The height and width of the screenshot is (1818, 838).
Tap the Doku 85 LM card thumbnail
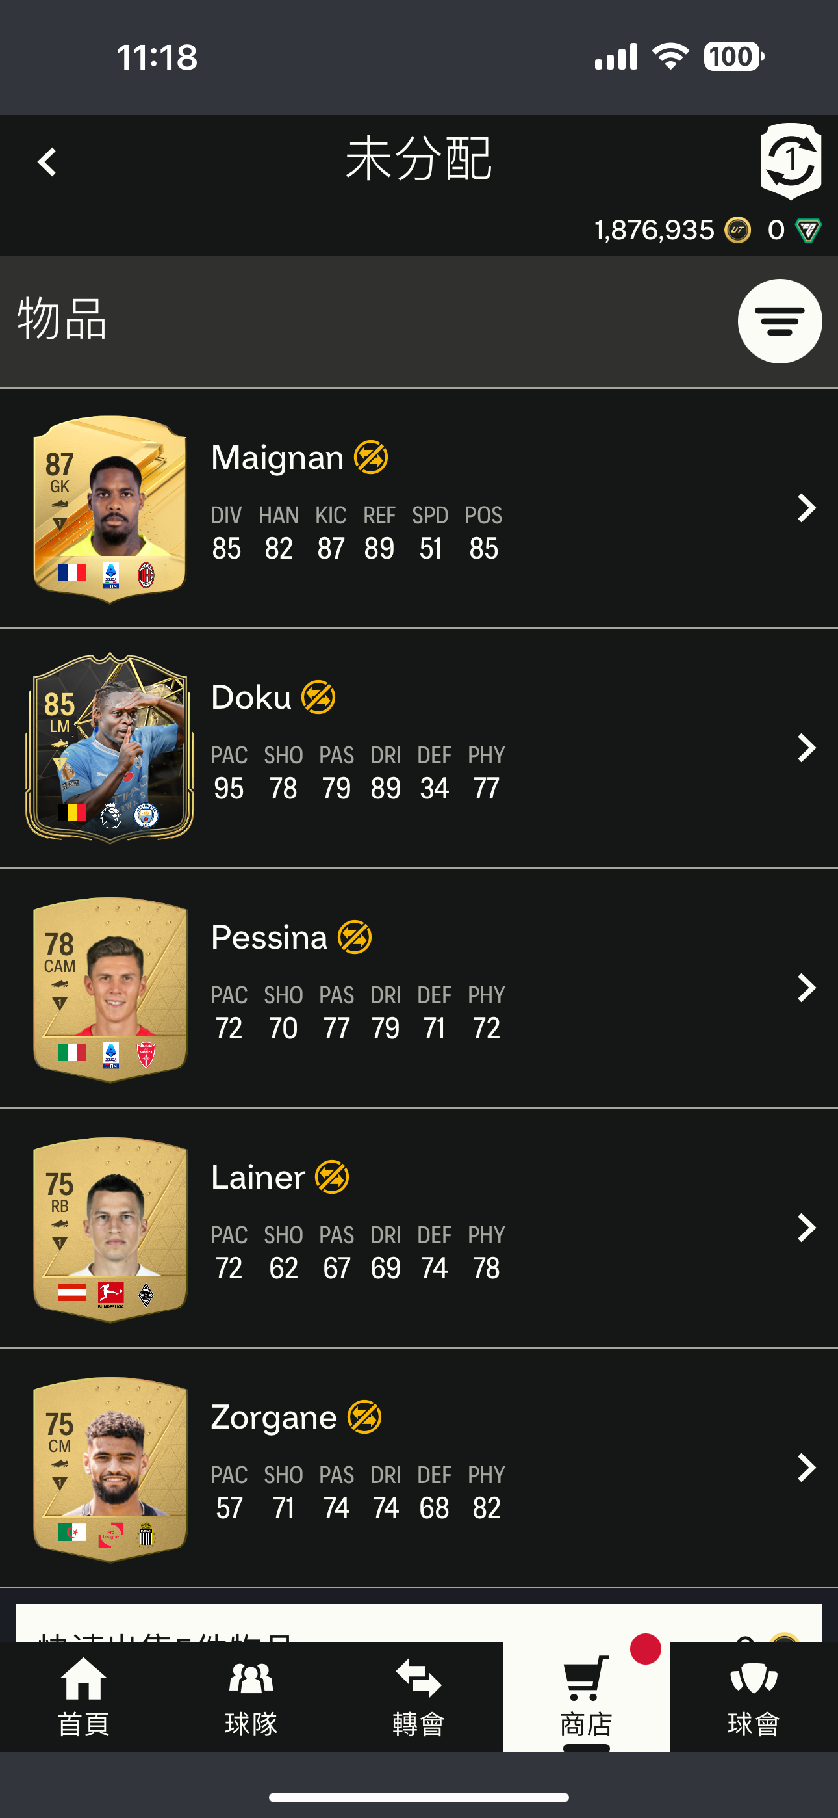110,748
